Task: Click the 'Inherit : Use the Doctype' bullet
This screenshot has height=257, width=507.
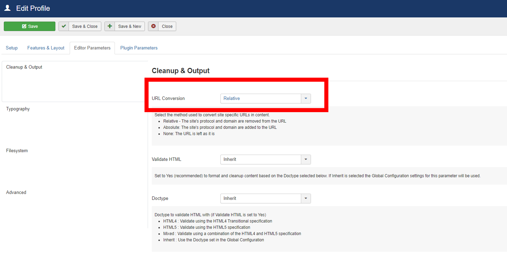Action: (x=213, y=240)
